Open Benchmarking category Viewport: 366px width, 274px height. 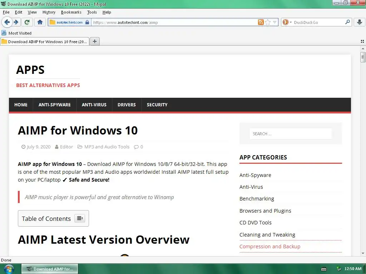(x=257, y=199)
